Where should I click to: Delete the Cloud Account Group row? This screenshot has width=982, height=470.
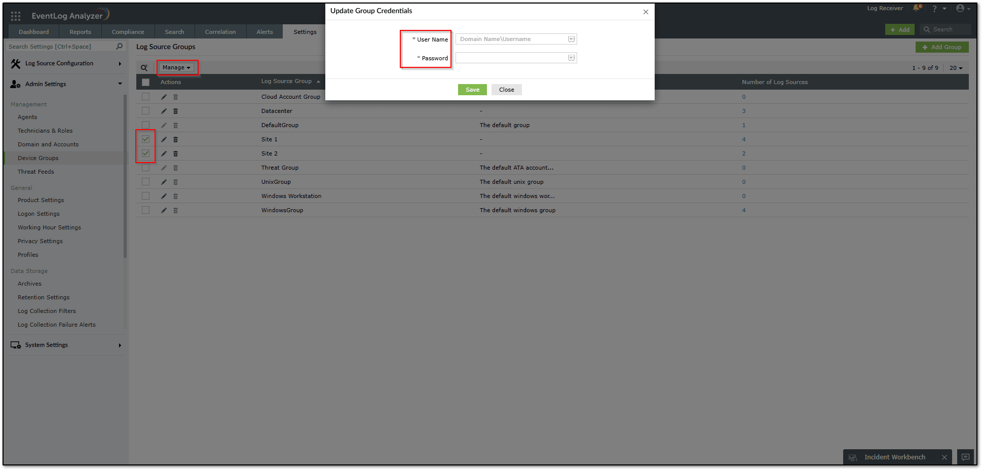[x=175, y=97]
